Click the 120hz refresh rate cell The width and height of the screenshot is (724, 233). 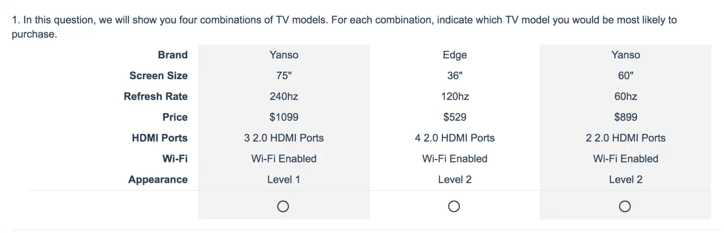454,97
